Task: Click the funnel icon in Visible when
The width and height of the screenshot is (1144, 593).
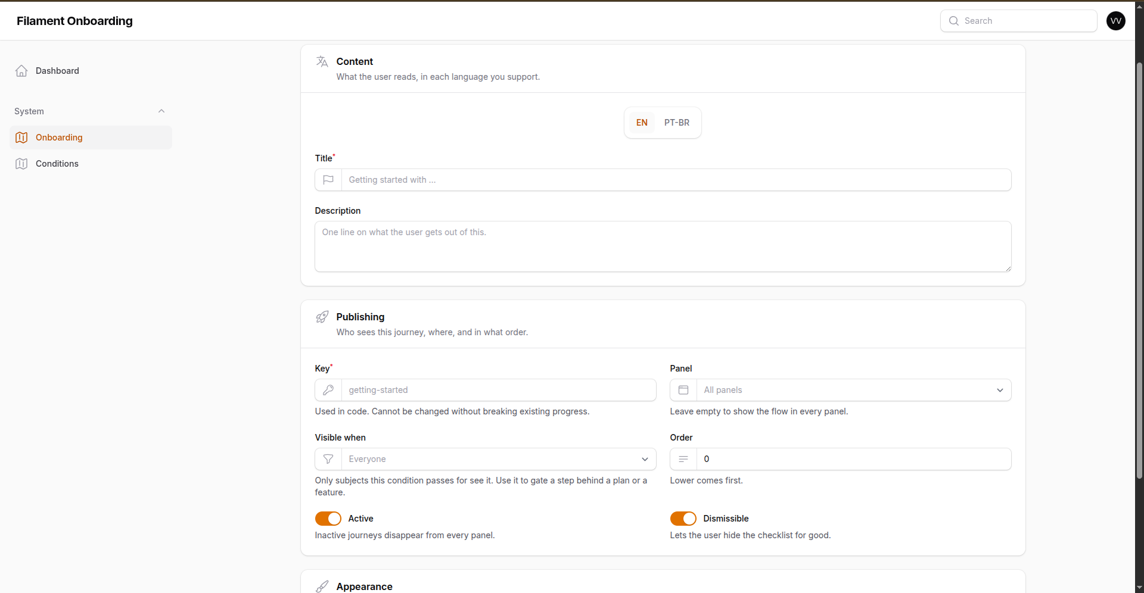Action: click(x=328, y=459)
